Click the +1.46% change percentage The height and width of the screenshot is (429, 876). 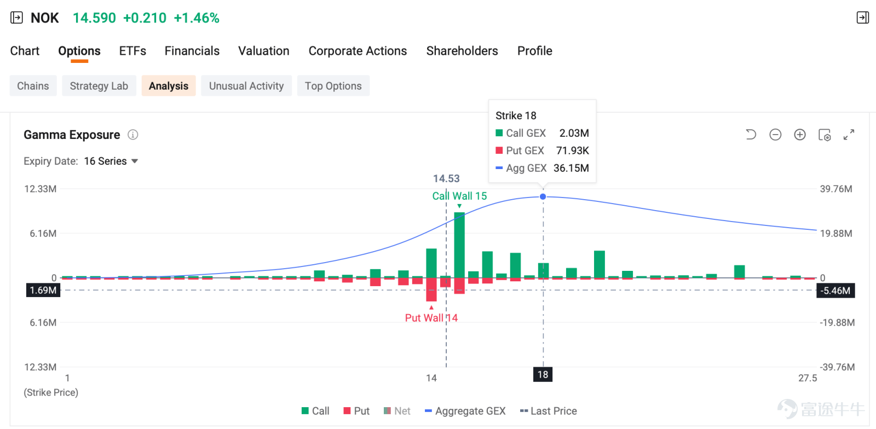pos(197,18)
